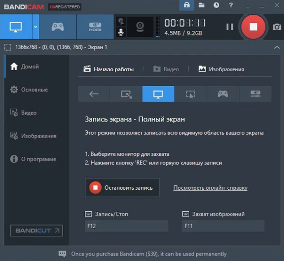Toggle the webcam overlay icon

point(140,27)
